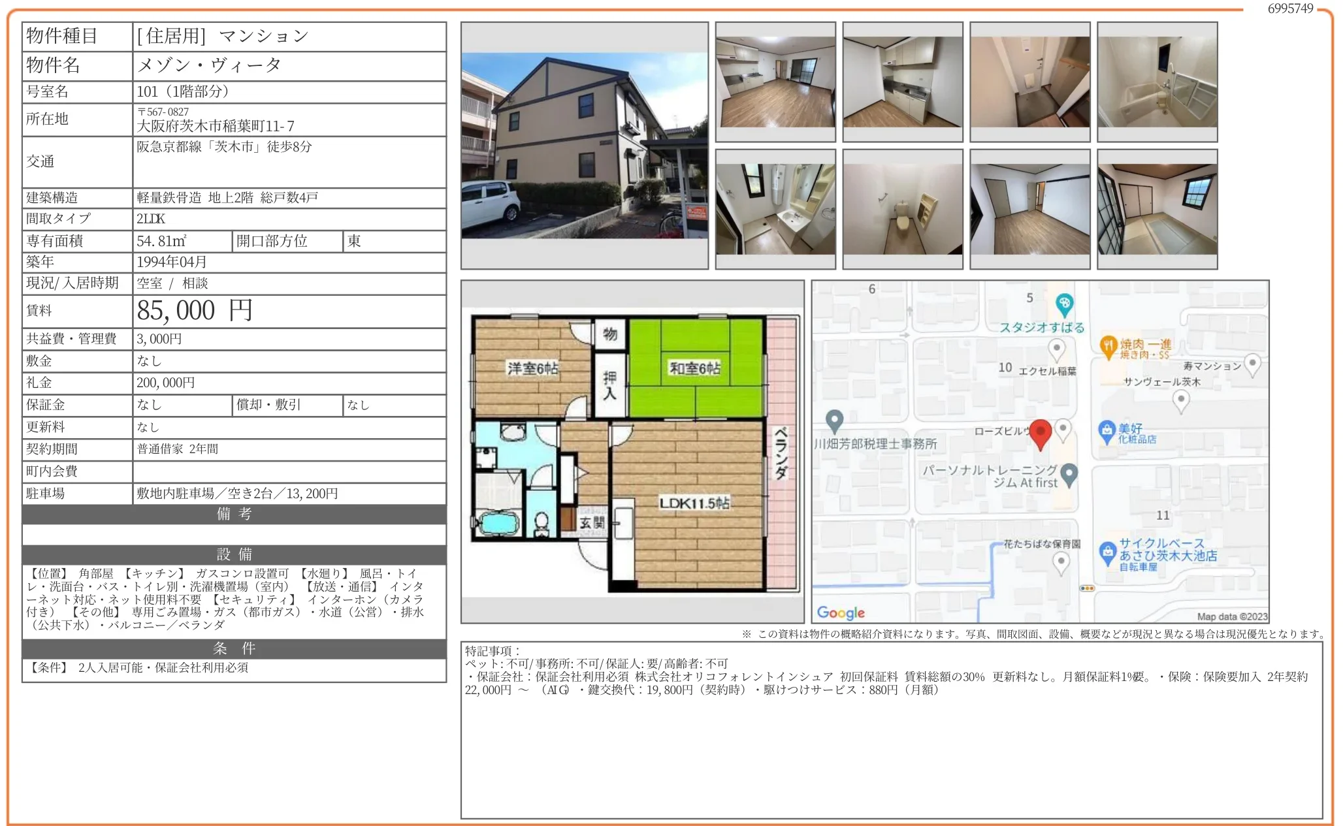Viewport: 1343px width, 826px height.
Task: Click 川畑芳郎税理士事務所 gray map pin
Action: pos(834,420)
